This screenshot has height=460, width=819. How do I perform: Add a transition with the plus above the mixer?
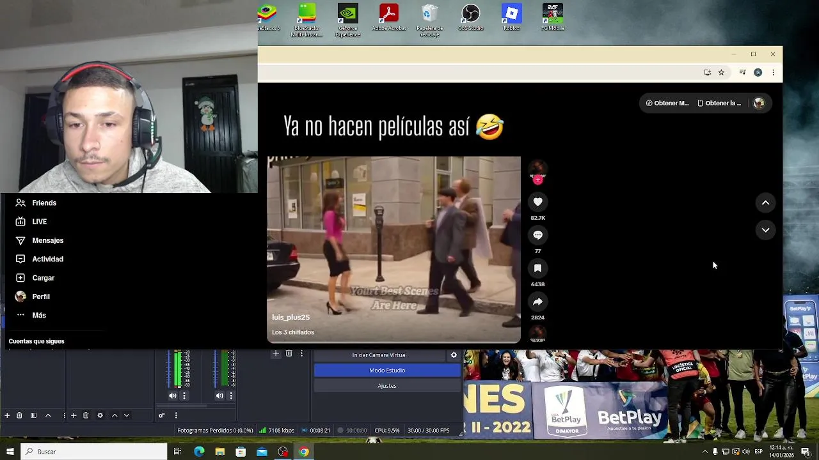[276, 353]
